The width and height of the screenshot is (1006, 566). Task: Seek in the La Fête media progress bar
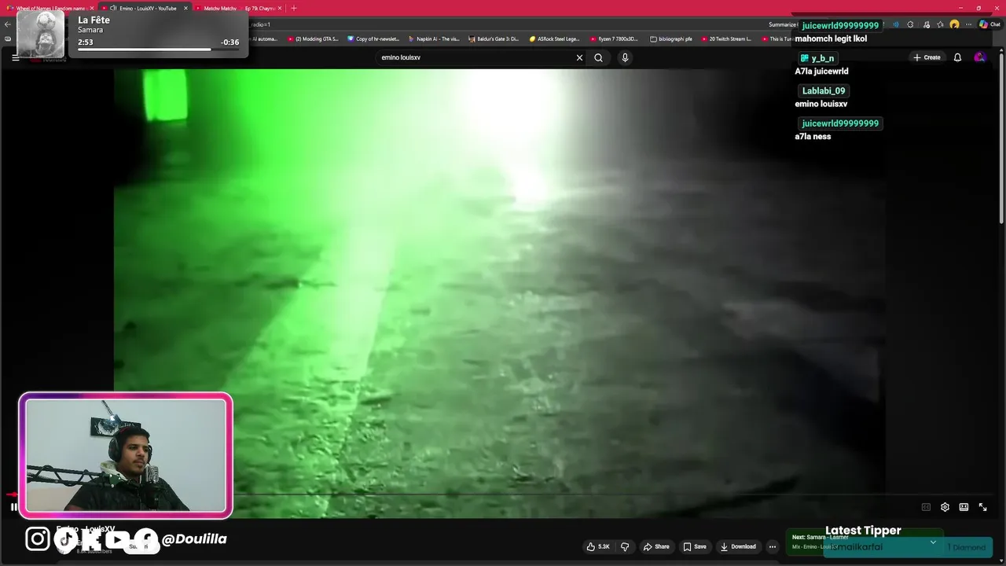[x=158, y=49]
